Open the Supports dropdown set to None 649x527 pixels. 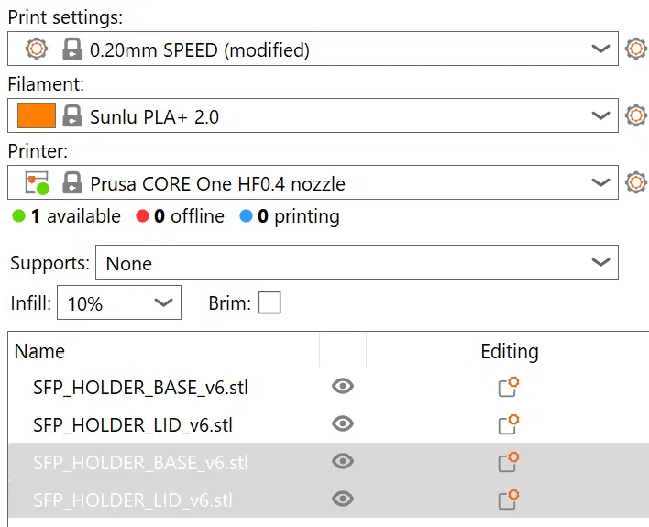tap(600, 263)
